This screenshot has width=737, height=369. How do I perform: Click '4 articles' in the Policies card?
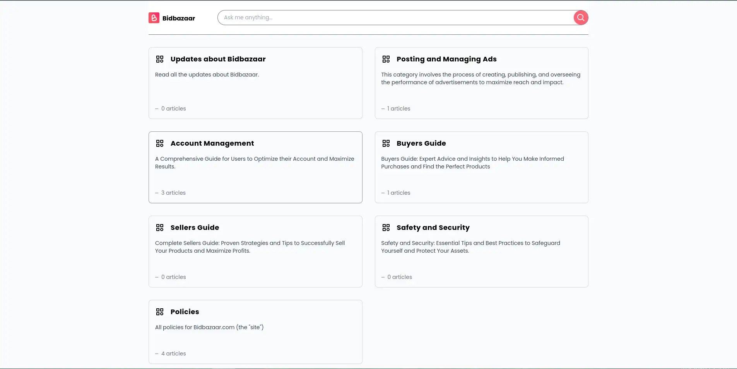coord(173,354)
